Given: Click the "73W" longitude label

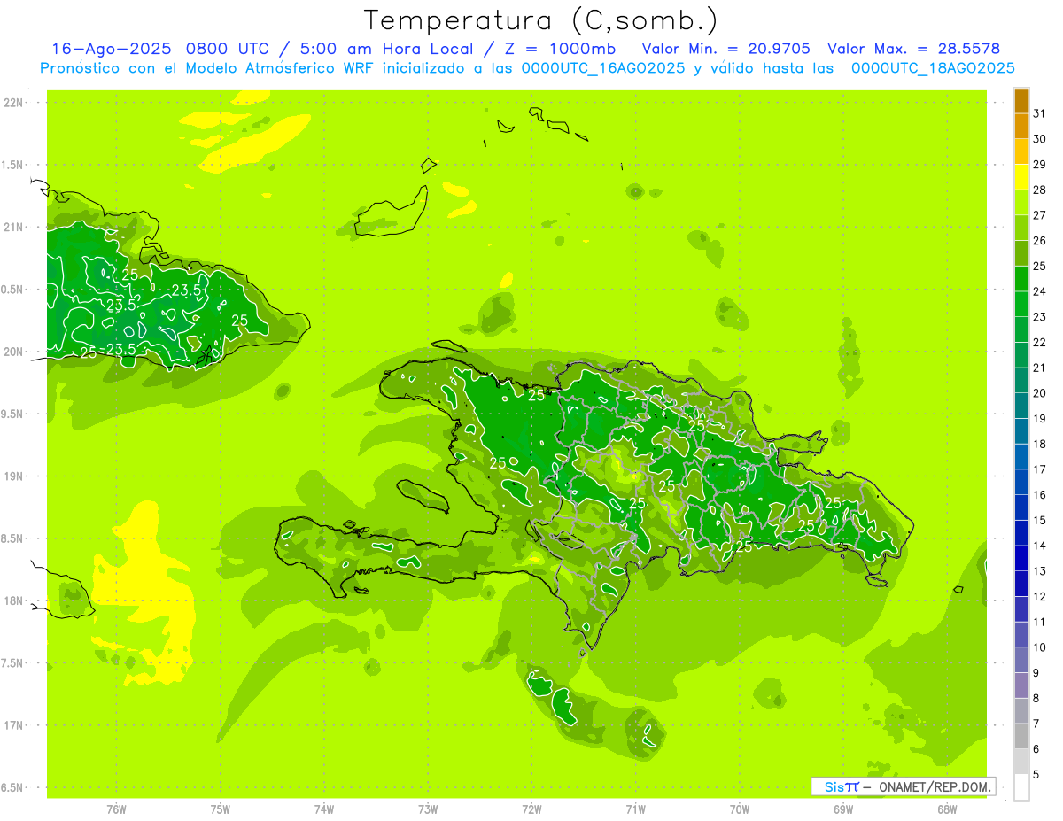Looking at the screenshot, I should [428, 809].
